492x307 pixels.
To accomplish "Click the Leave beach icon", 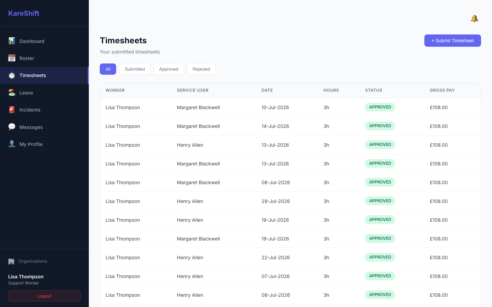I will pos(12,92).
